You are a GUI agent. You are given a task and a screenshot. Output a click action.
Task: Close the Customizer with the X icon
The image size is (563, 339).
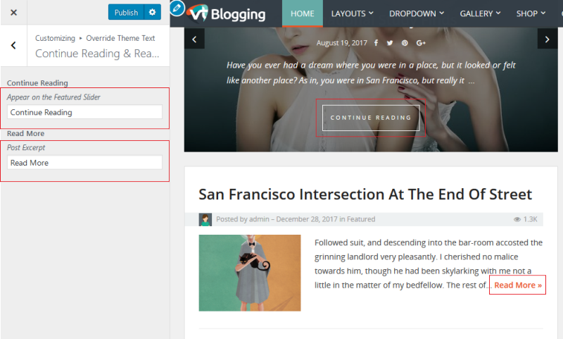coord(13,13)
